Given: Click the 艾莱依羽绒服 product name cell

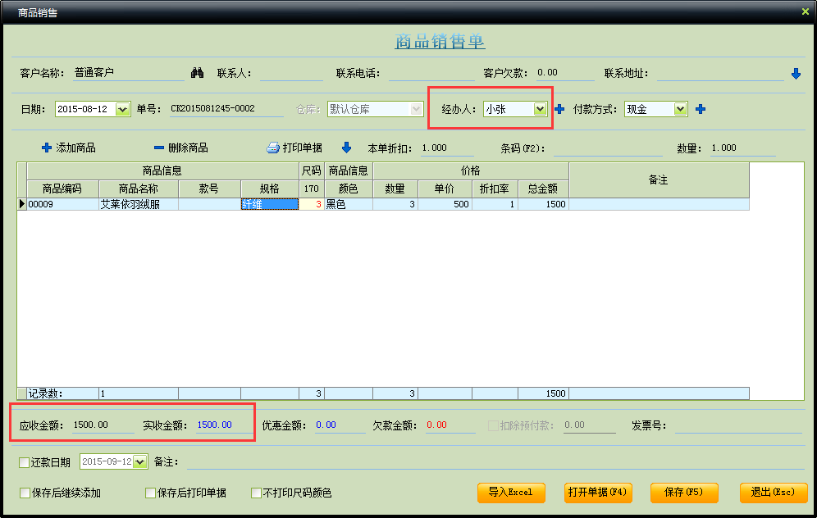Looking at the screenshot, I should (x=139, y=205).
